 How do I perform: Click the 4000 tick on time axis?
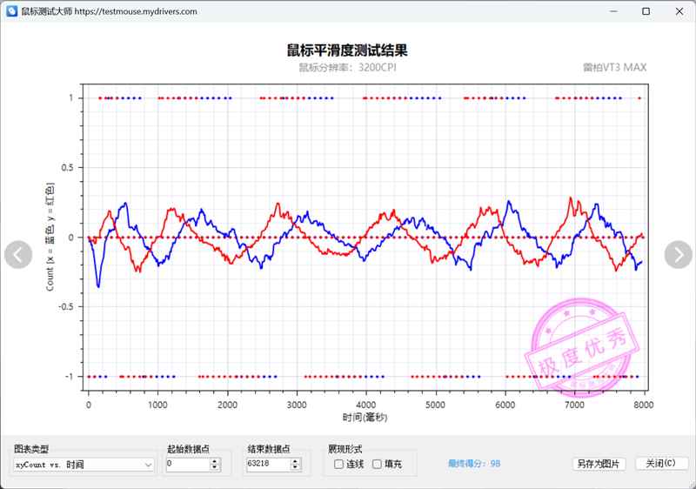365,405
